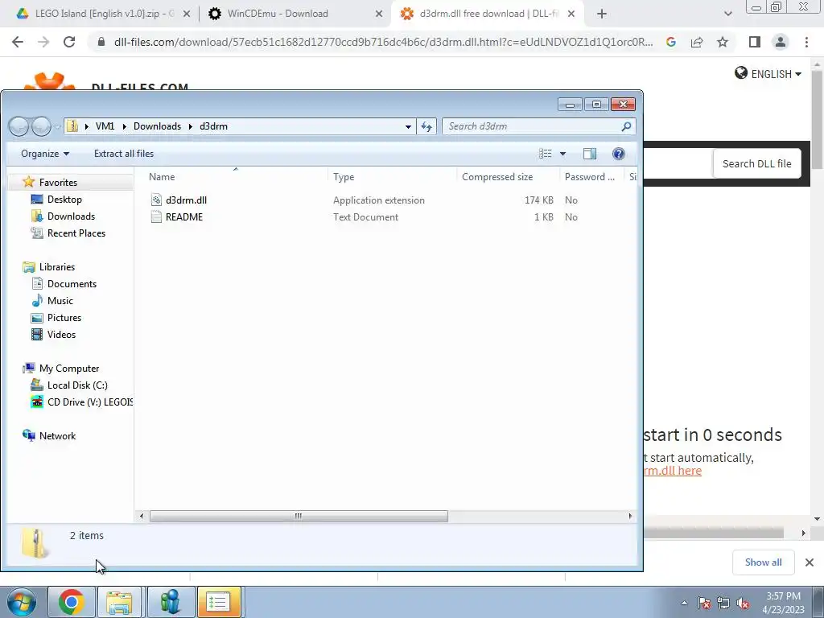Image resolution: width=824 pixels, height=618 pixels.
Task: Open the Organize dropdown menu
Action: [45, 154]
